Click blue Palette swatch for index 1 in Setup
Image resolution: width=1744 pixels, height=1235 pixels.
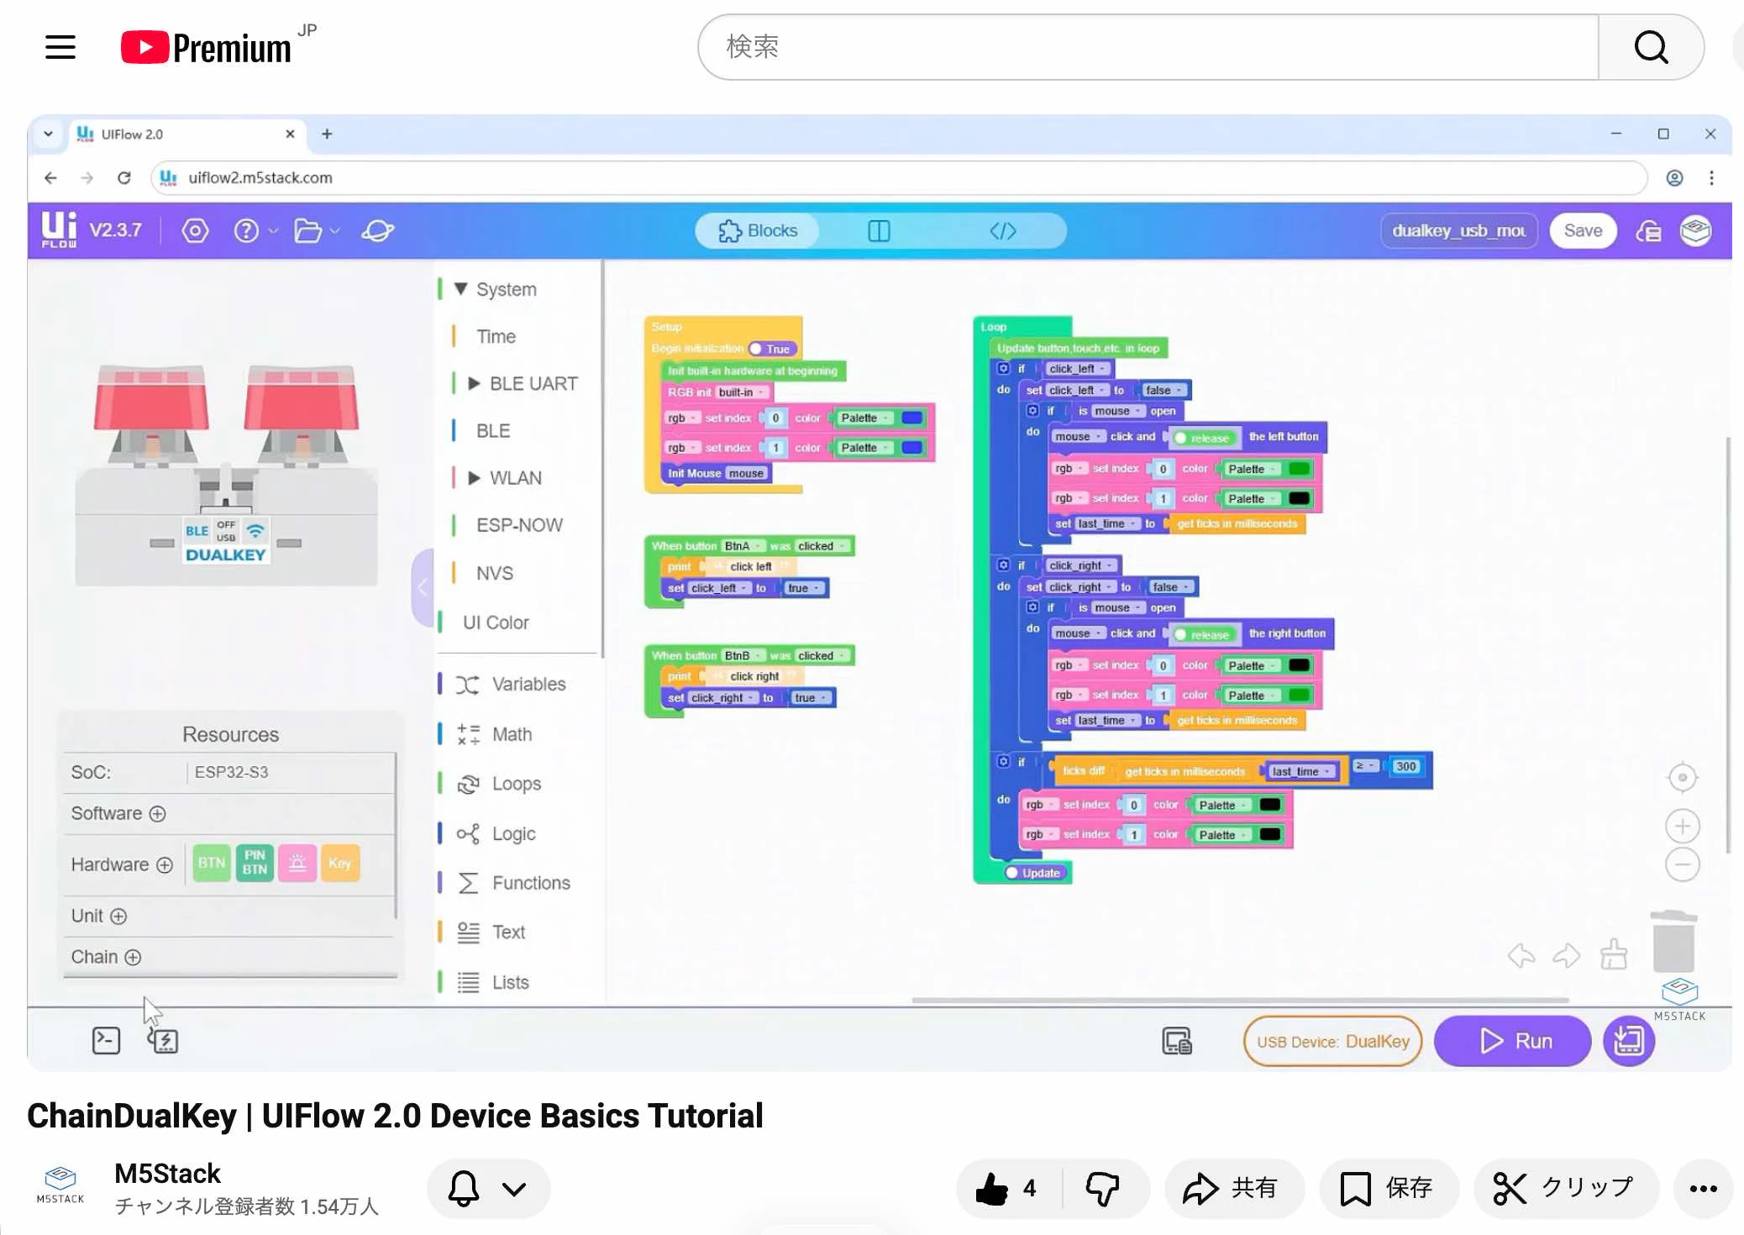coord(911,447)
